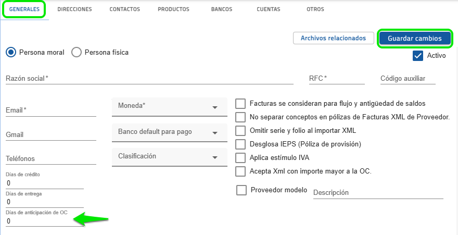Tick Omitir serie y folio al importar XML
The image size is (458, 235).
[240, 130]
